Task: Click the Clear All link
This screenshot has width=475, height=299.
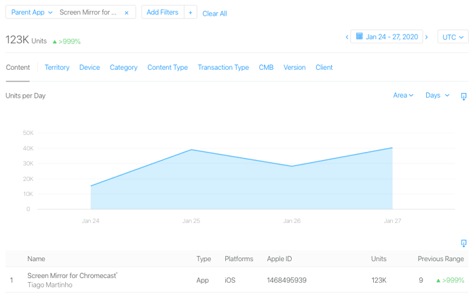Action: 214,14
